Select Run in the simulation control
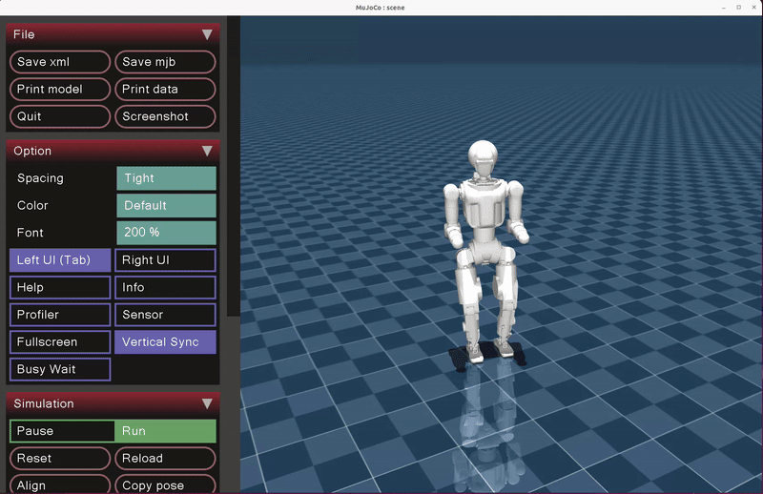This screenshot has width=763, height=494. click(x=165, y=431)
